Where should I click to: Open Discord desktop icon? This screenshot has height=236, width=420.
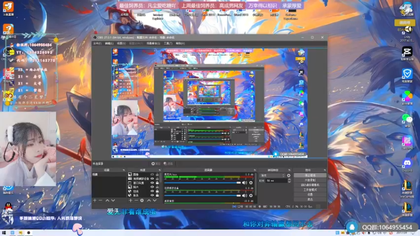[x=407, y=165]
